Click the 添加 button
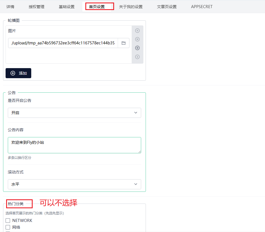Viewport: 265px width, 232px height. click(x=18, y=73)
